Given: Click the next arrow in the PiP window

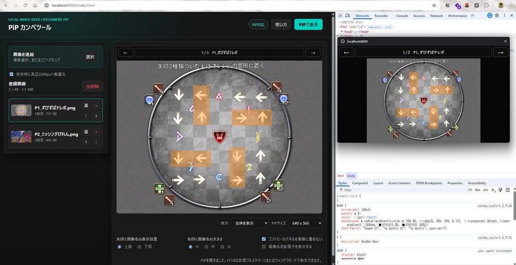Looking at the screenshot, I should 500,52.
